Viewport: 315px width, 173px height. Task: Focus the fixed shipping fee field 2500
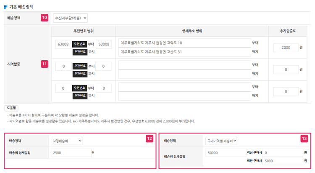71,153
